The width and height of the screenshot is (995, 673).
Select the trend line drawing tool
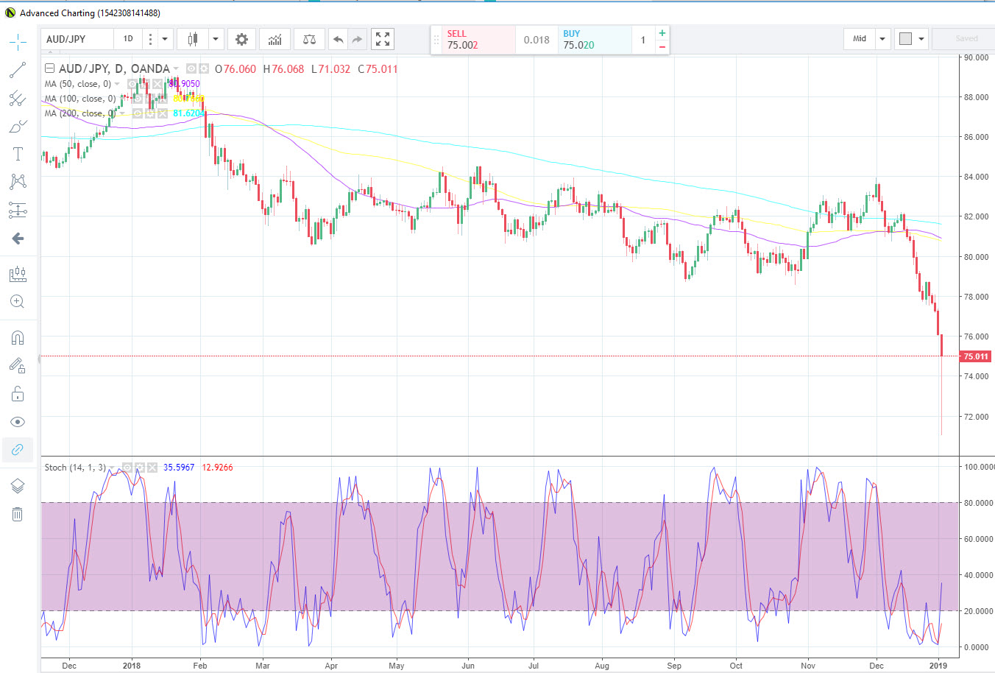(x=18, y=70)
